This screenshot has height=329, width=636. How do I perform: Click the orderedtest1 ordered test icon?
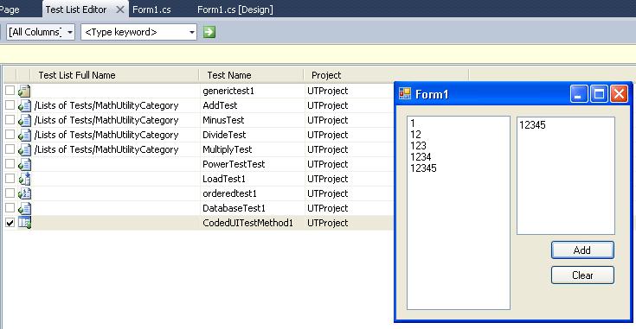(x=24, y=193)
